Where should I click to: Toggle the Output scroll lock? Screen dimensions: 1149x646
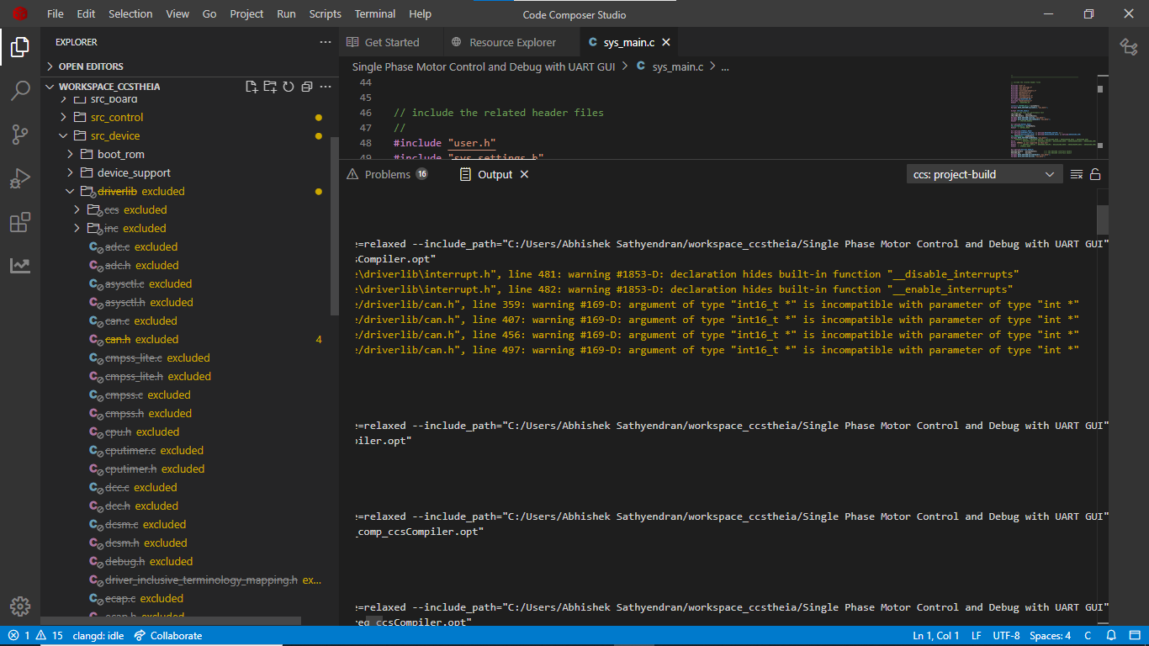pyautogui.click(x=1095, y=174)
